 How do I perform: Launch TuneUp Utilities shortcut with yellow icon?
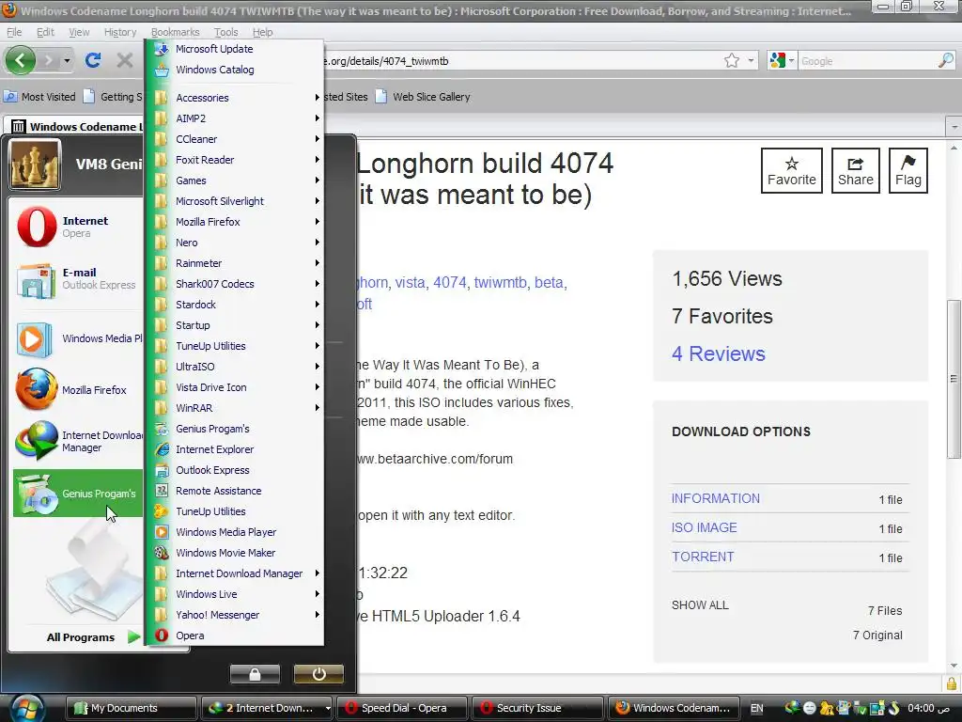click(x=233, y=511)
